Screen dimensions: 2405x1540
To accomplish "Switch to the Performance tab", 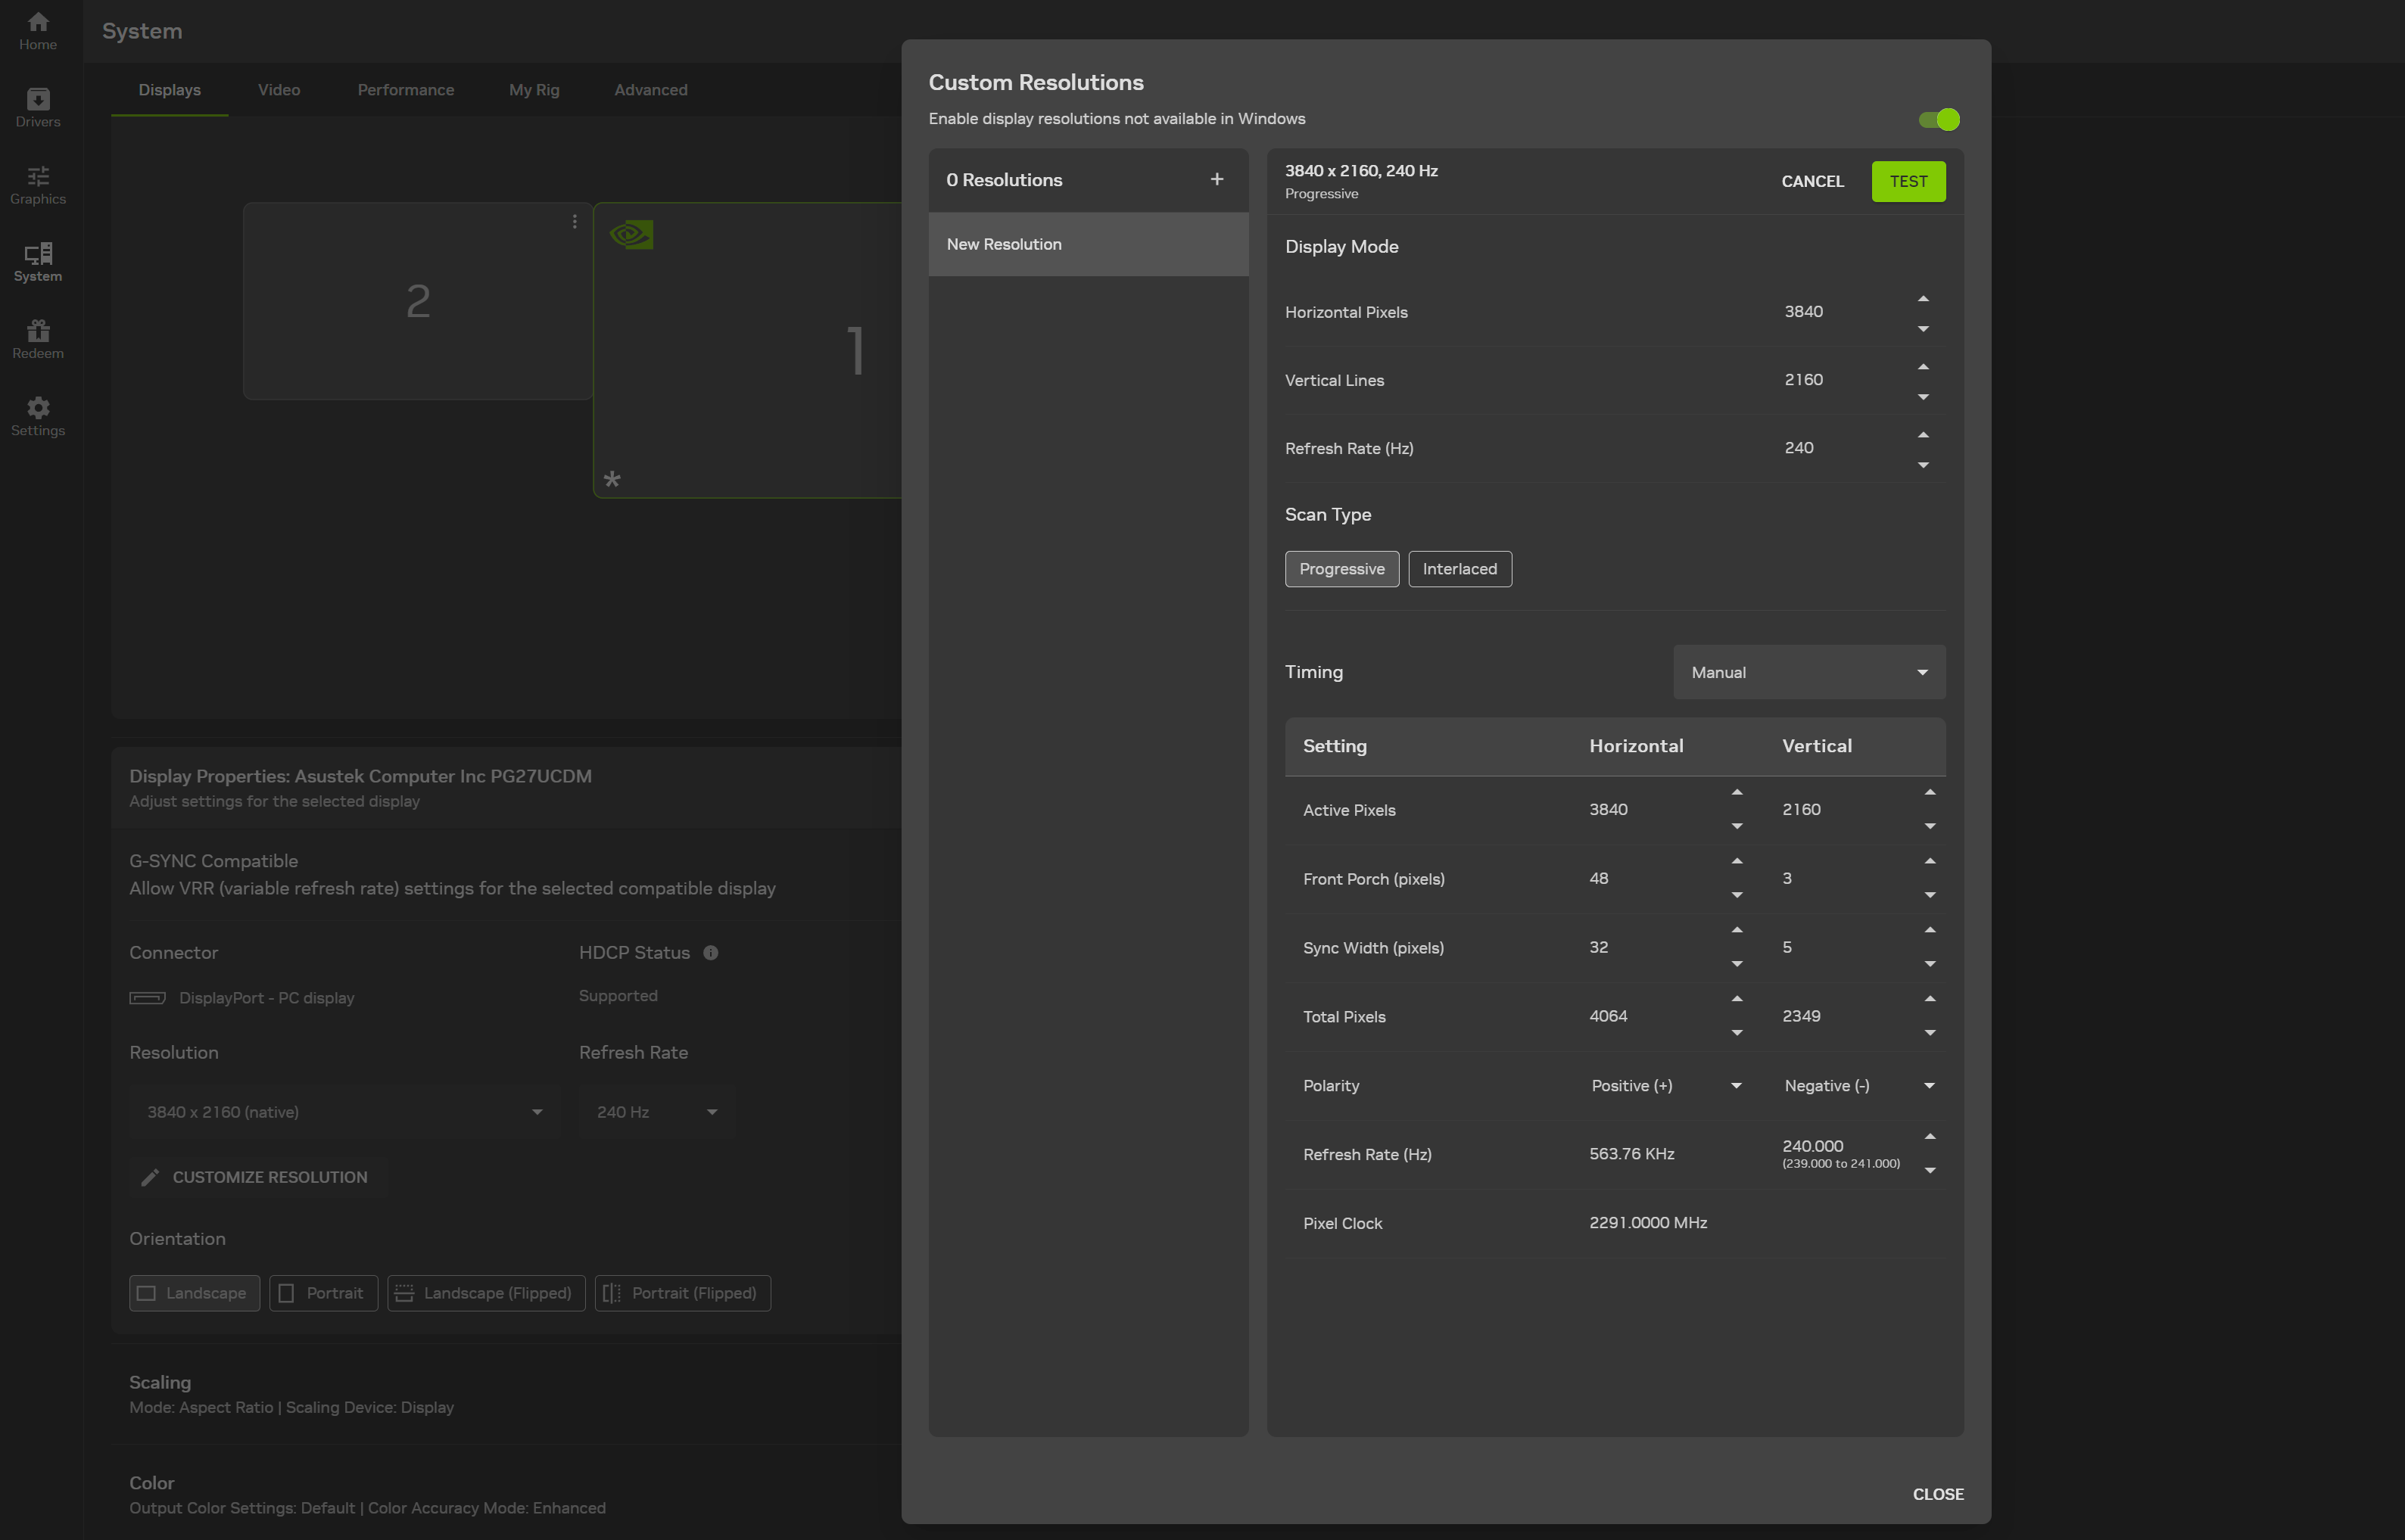I will click(405, 90).
